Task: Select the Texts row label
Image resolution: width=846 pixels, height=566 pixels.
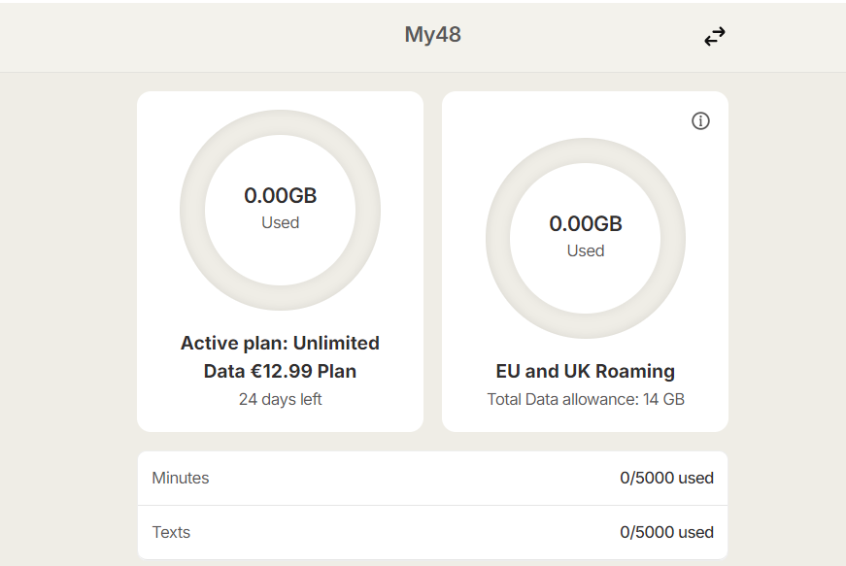Action: coord(171,532)
